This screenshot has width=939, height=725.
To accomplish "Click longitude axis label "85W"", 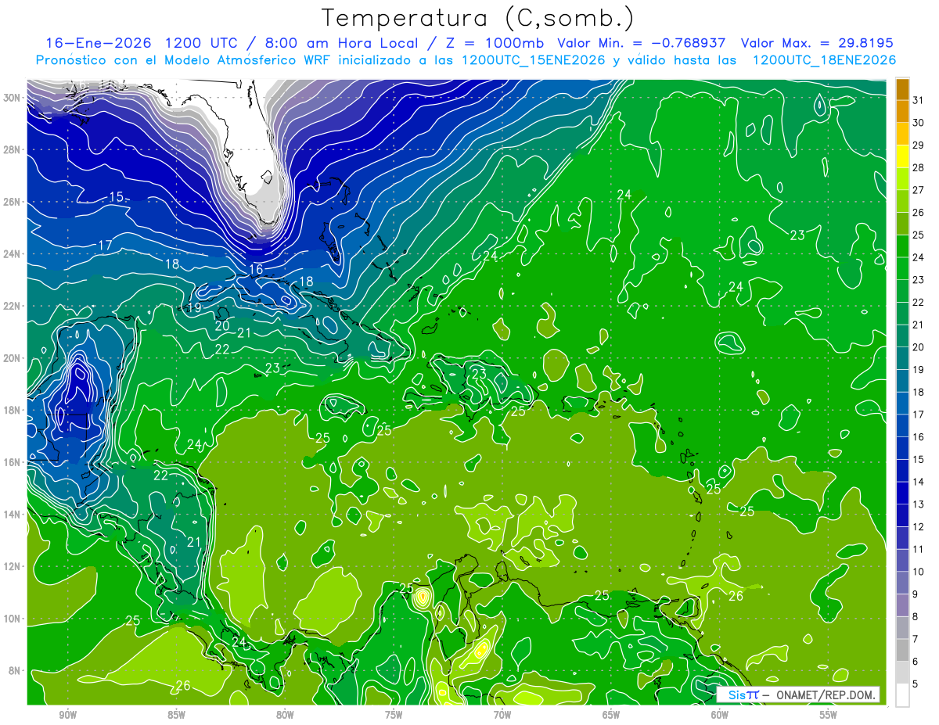I will 175,715.
